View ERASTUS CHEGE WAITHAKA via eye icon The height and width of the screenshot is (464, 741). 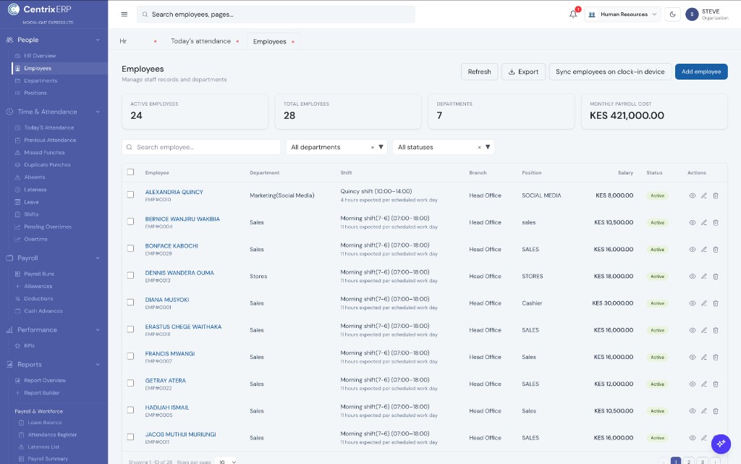click(693, 330)
